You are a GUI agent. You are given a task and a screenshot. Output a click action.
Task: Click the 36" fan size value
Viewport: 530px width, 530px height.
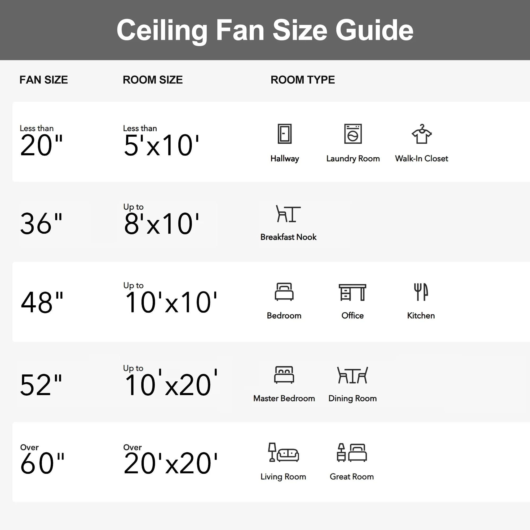(41, 224)
